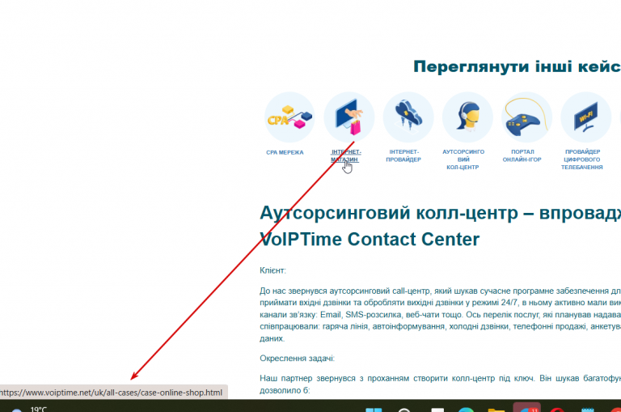The image size is (621, 412).
Task: Go to ПОРТАЛ ОНЛАЙН-ІГОР case
Action: pyautogui.click(x=522, y=155)
